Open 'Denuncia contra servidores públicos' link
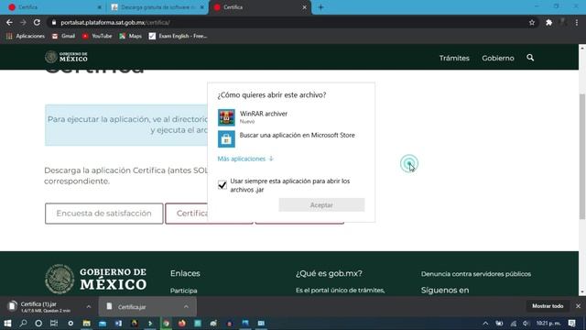The image size is (586, 330). (476, 274)
